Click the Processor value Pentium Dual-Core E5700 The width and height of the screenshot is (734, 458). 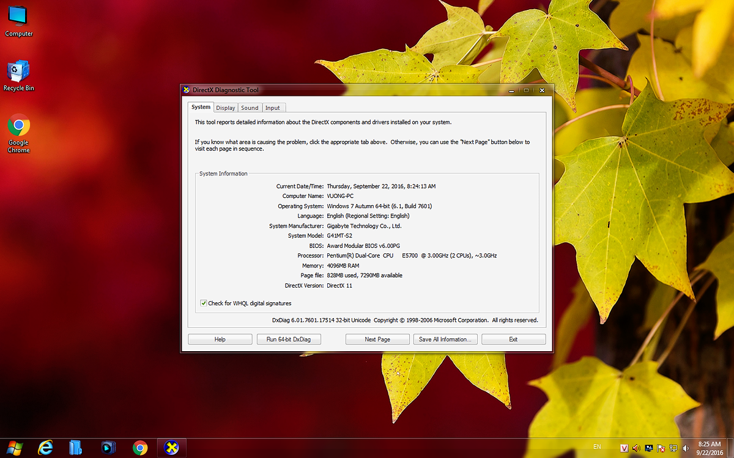tap(412, 255)
